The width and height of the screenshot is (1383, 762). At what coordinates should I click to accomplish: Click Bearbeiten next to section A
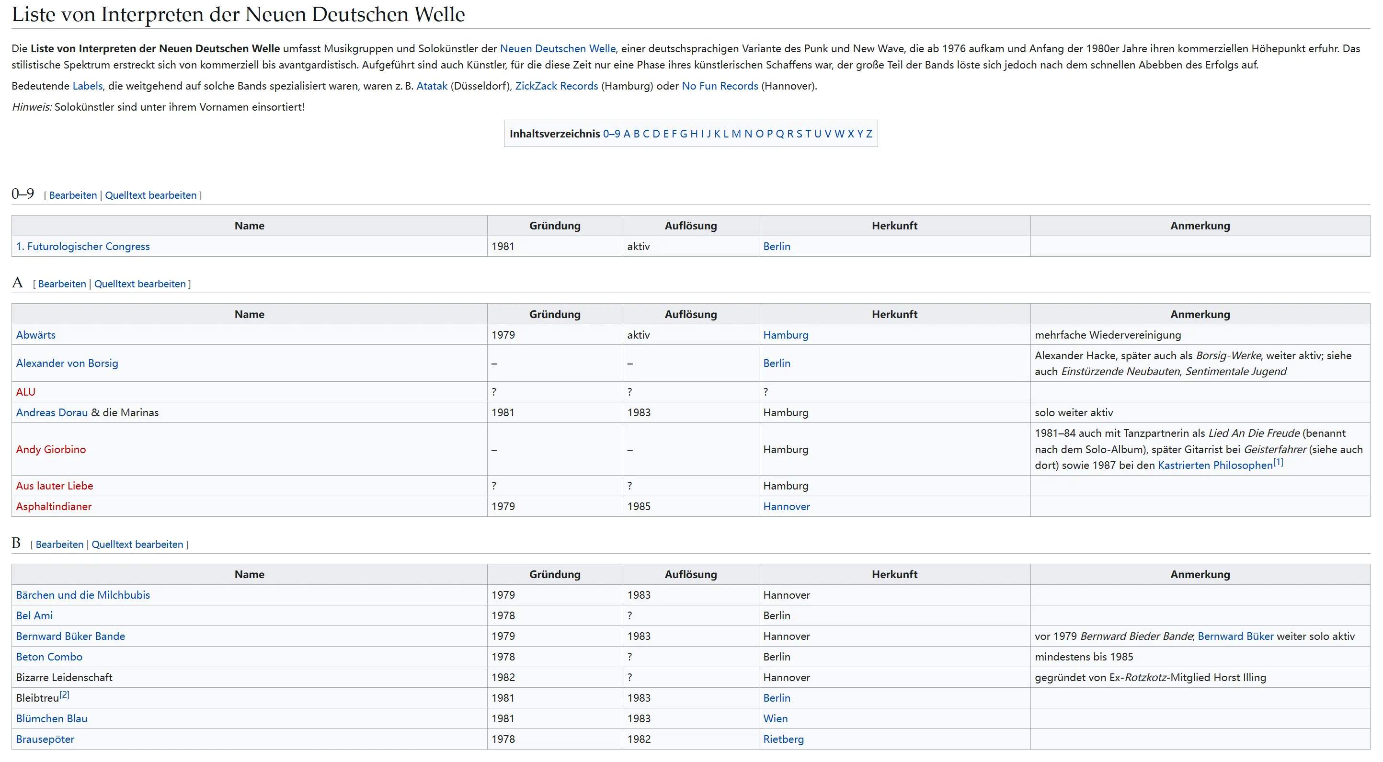click(62, 284)
